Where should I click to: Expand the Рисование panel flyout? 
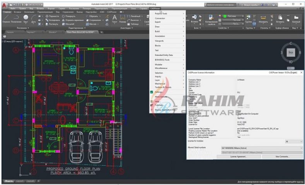click(x=22, y=28)
